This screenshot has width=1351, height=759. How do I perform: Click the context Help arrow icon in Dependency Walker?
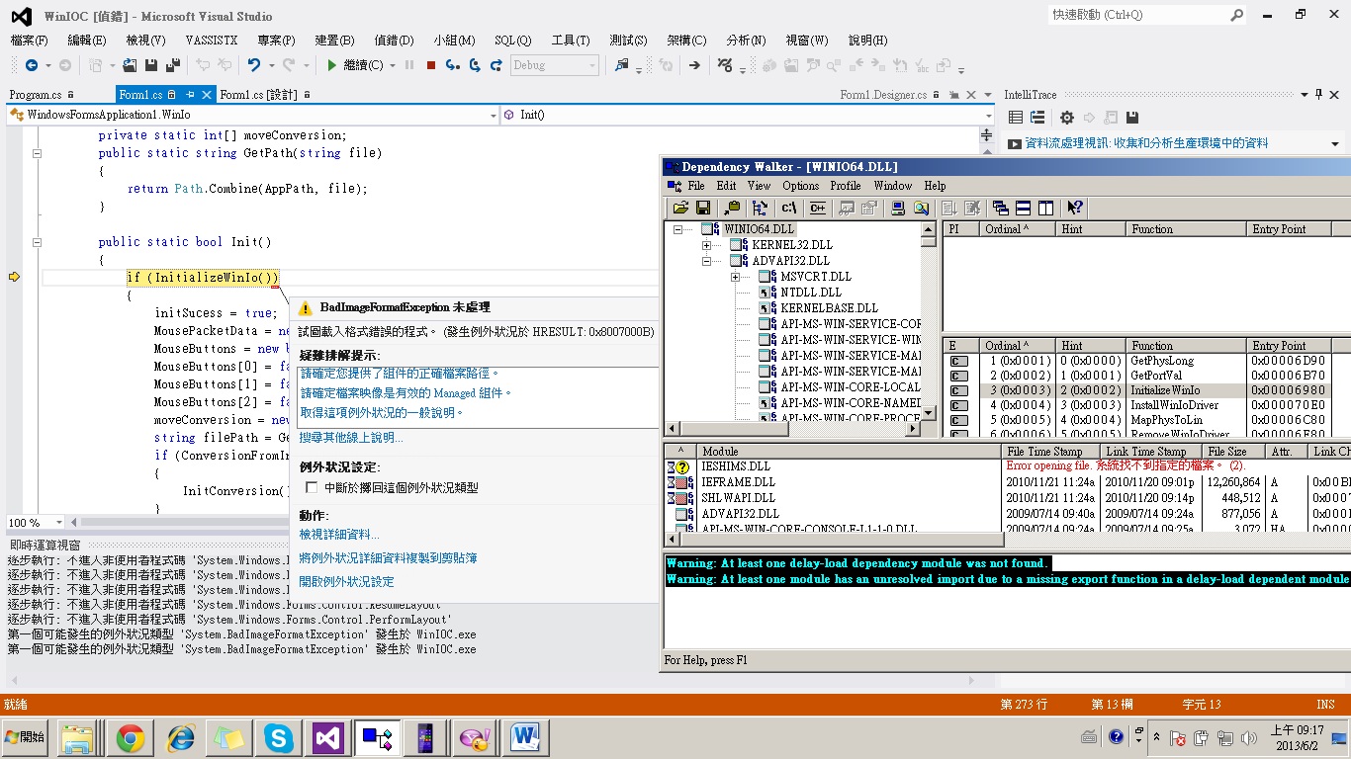point(1075,208)
